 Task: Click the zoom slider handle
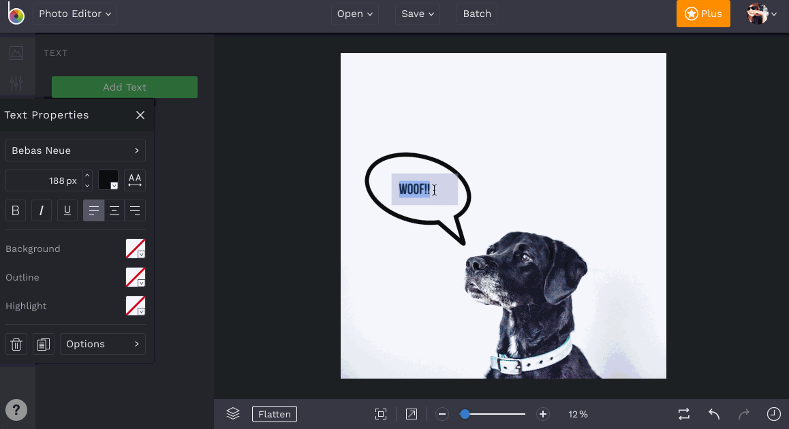tap(465, 414)
